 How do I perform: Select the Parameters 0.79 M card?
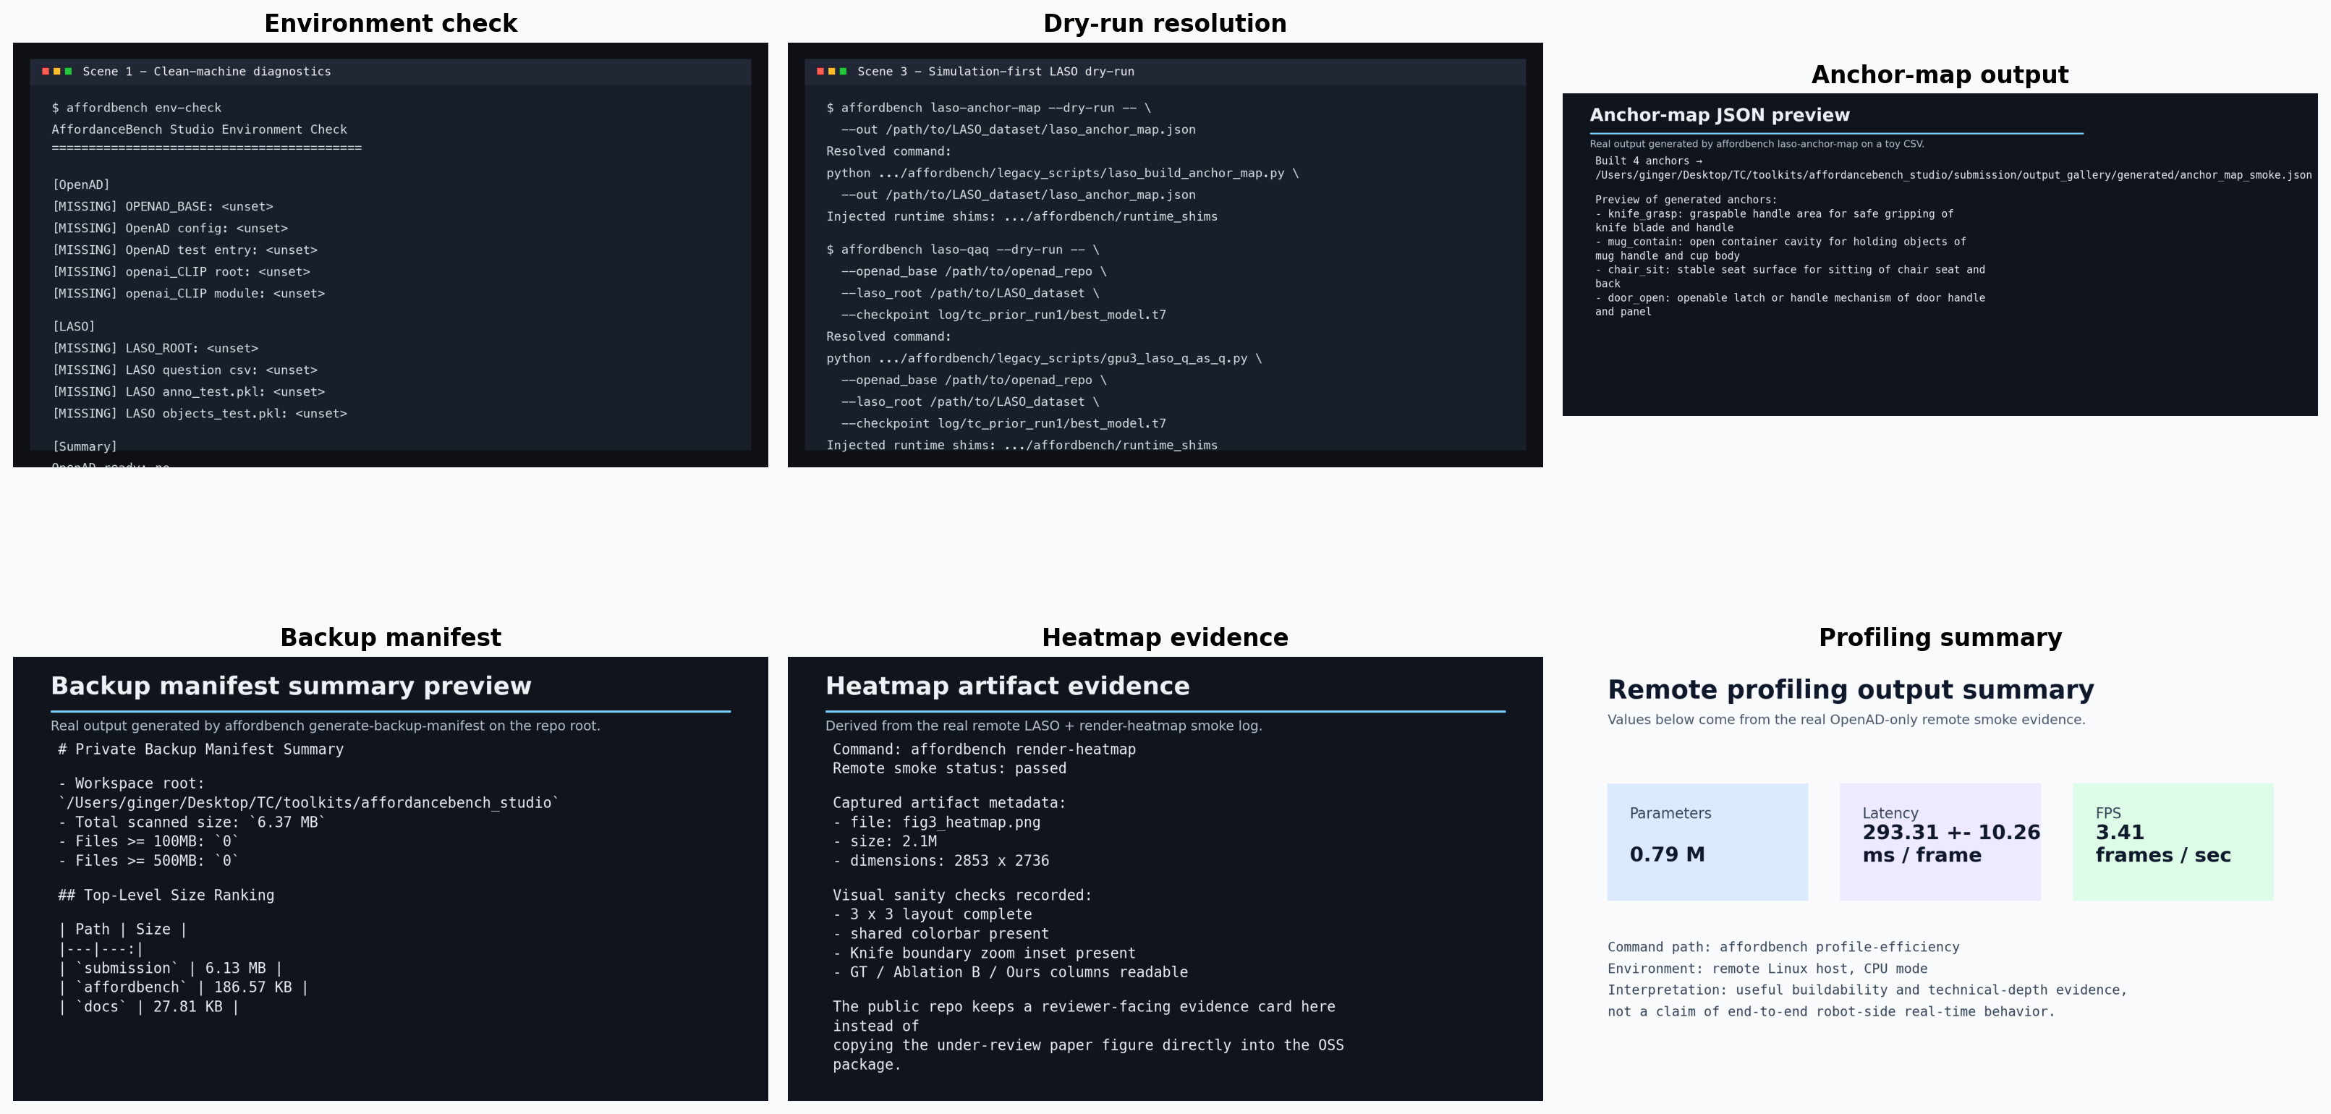tap(1707, 841)
